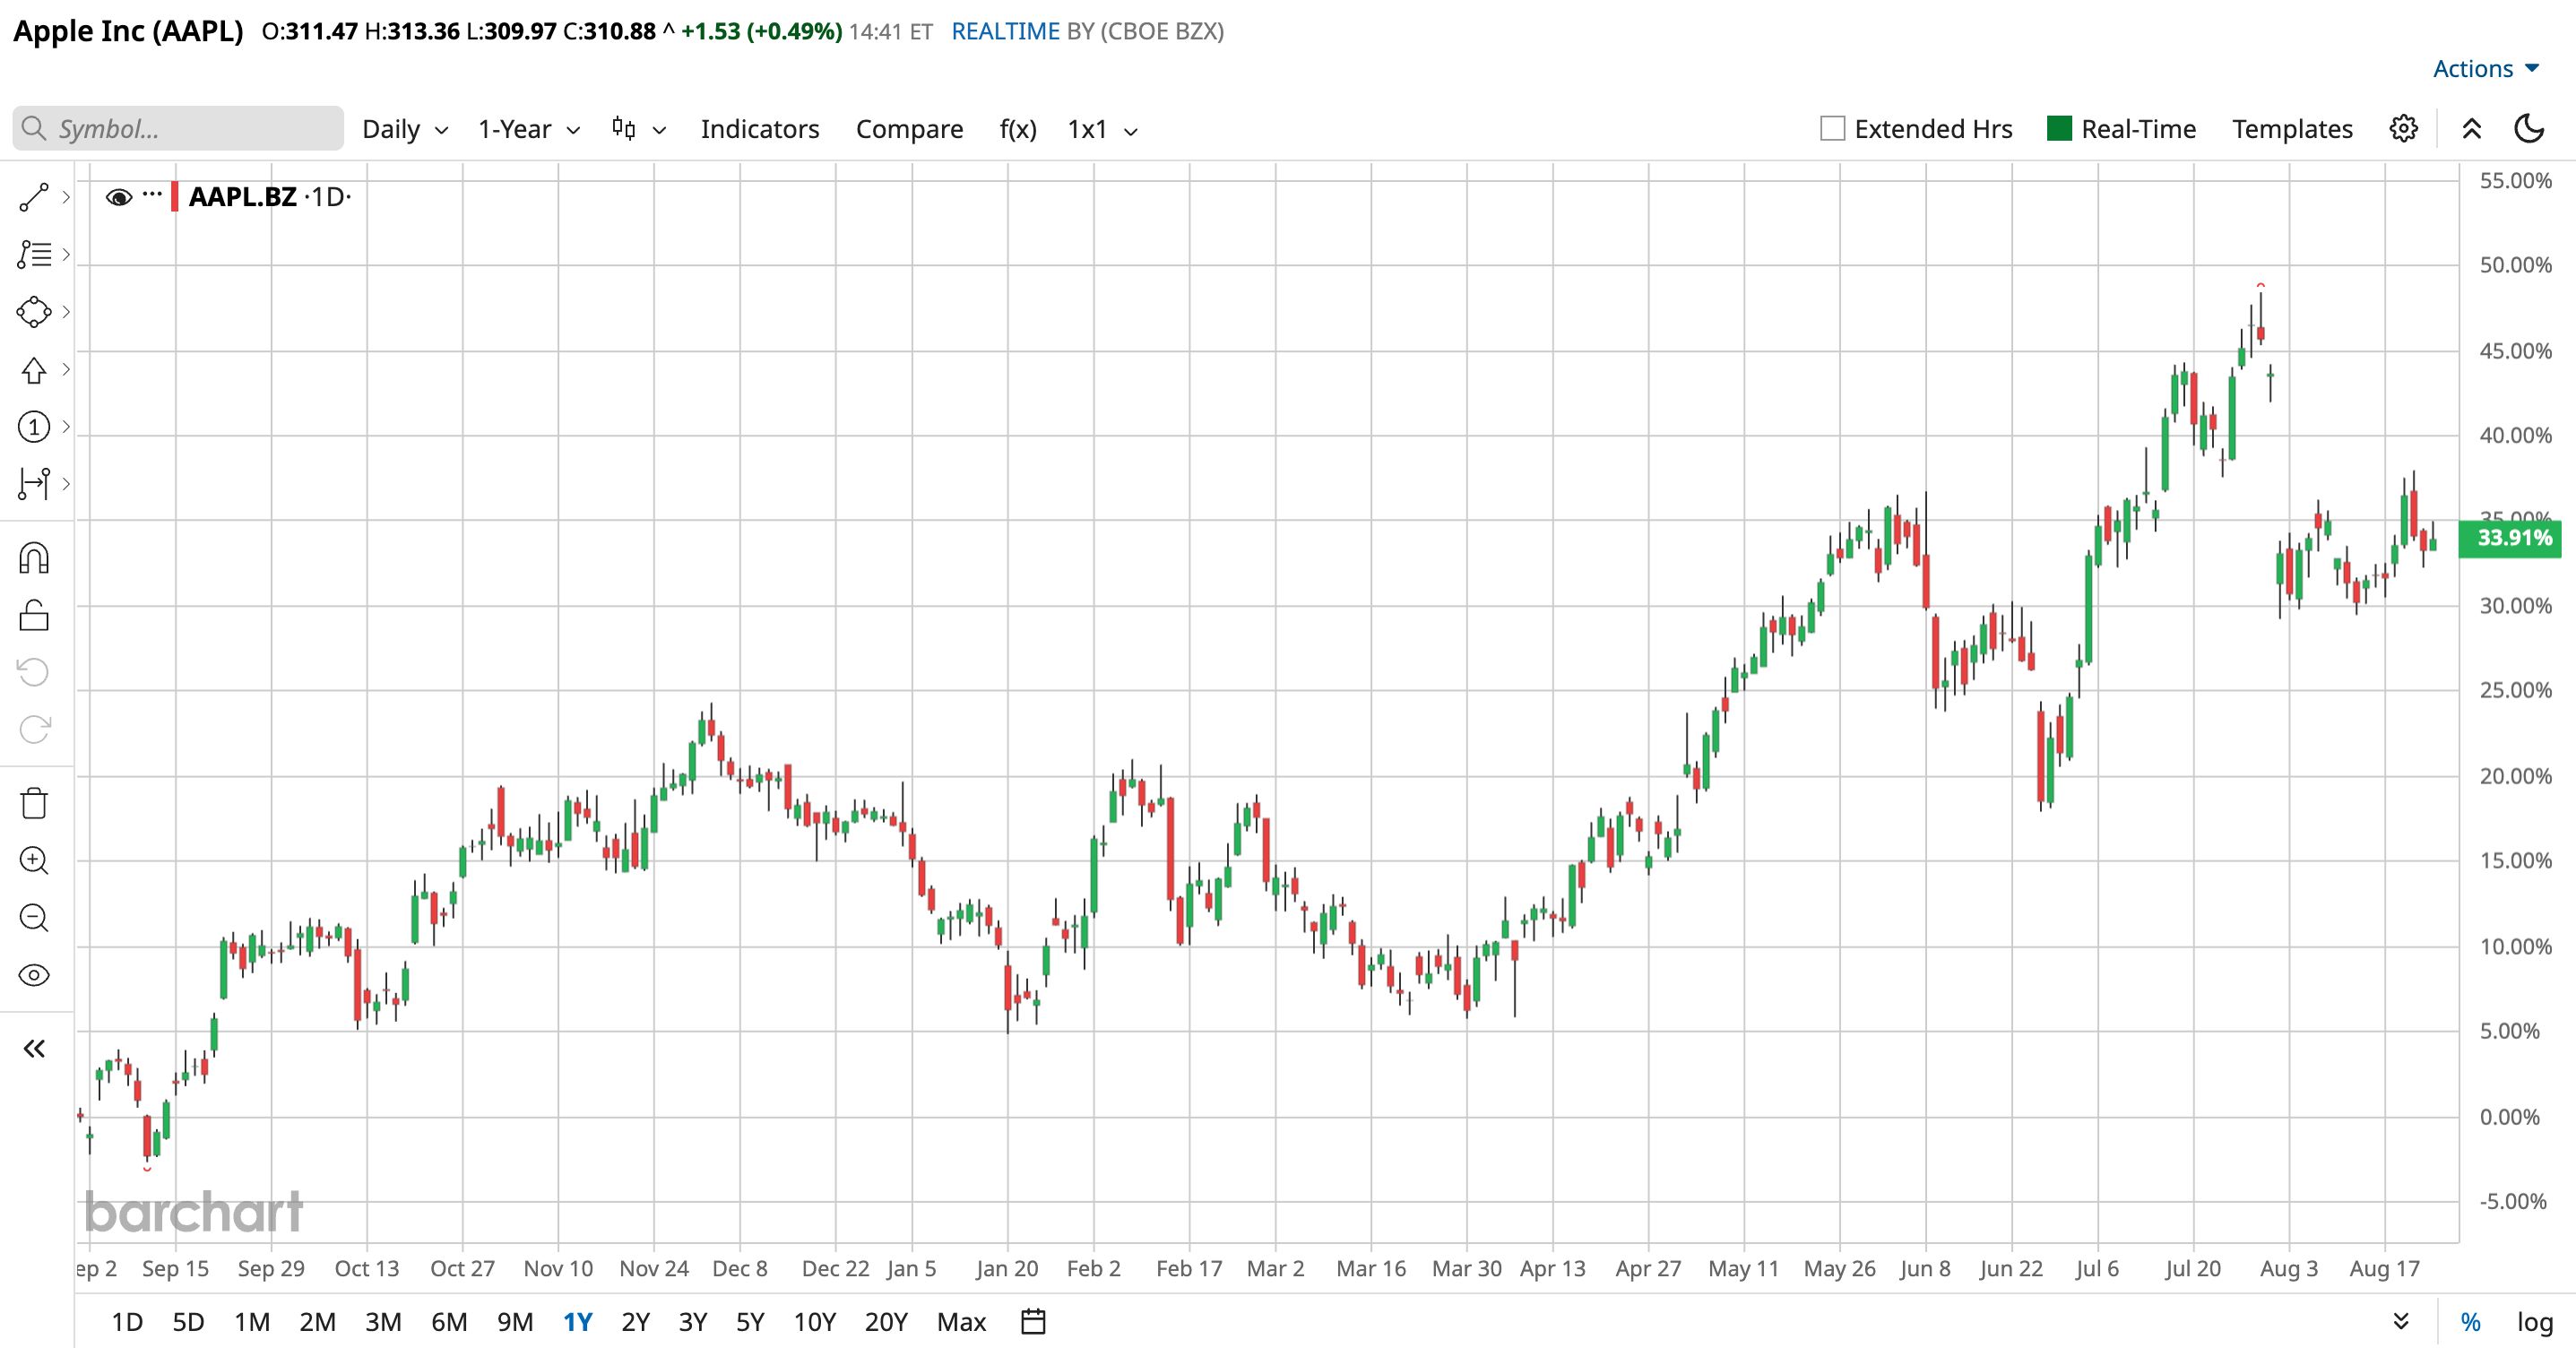Expand the arrow marker tools submenu

point(66,370)
